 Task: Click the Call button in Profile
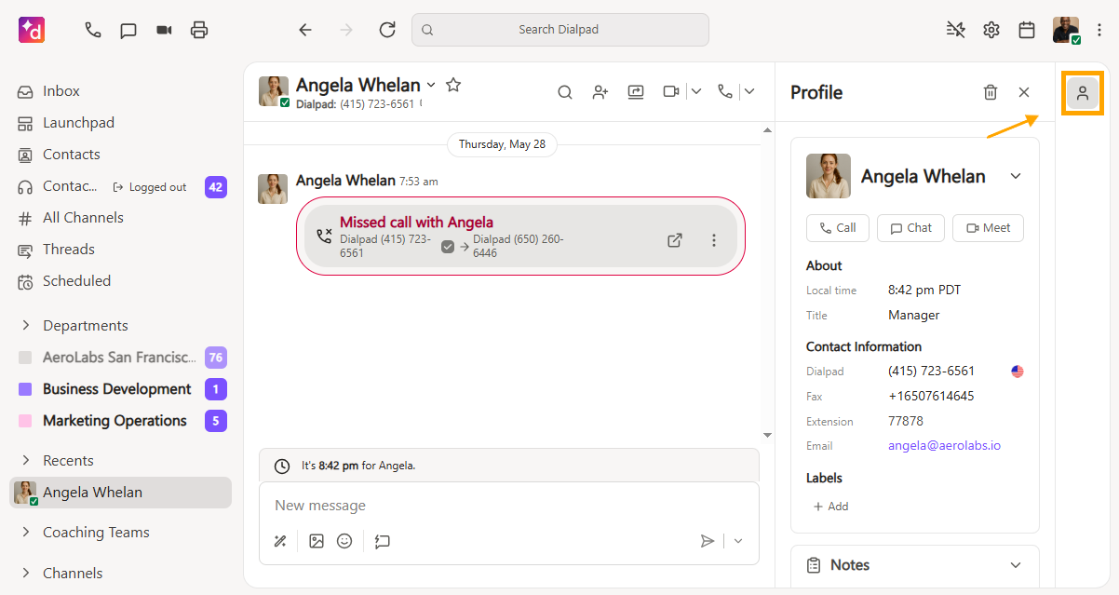[x=838, y=228]
